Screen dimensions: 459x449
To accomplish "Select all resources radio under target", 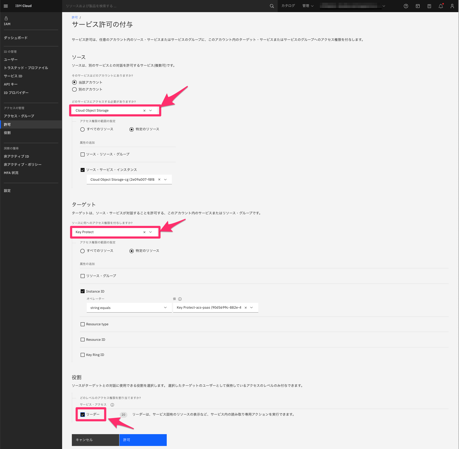I will [82, 251].
